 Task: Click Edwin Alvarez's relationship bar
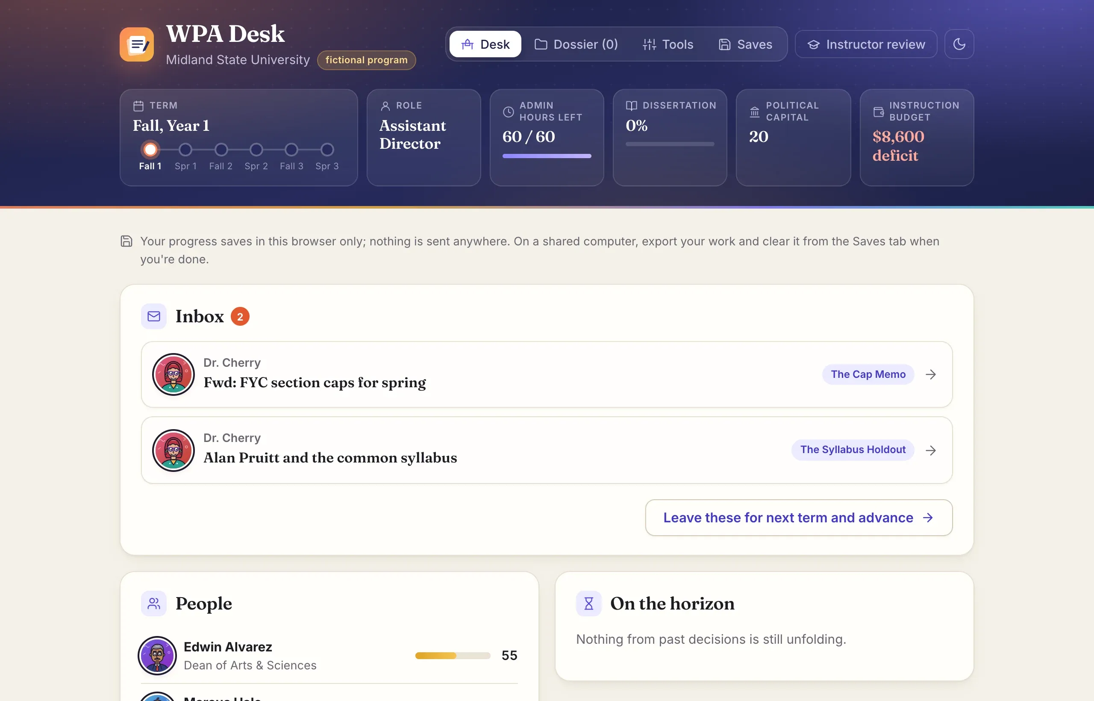[x=453, y=656]
